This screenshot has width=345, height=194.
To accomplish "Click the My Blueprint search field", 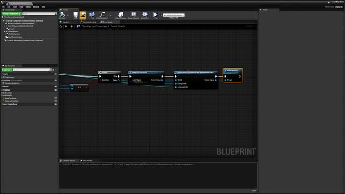I will tap(32, 70).
